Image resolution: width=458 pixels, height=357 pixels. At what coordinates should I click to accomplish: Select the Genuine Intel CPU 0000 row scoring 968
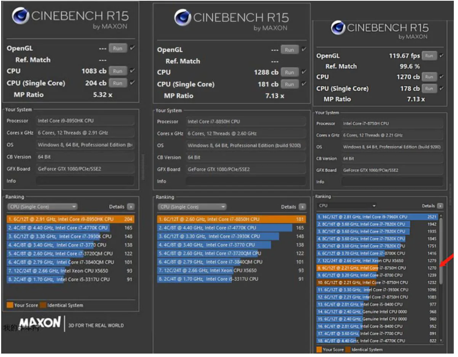point(377,312)
